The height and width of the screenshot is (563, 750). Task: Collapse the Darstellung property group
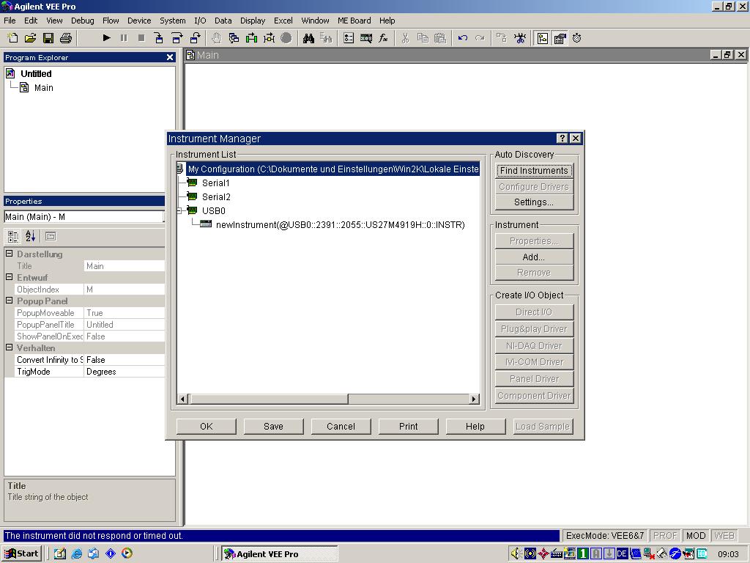click(10, 254)
